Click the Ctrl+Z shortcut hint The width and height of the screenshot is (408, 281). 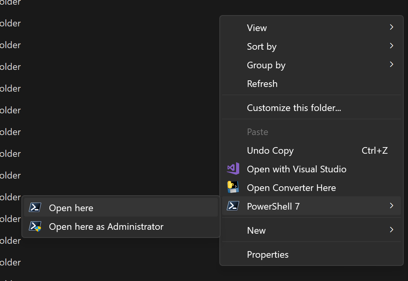tap(375, 151)
